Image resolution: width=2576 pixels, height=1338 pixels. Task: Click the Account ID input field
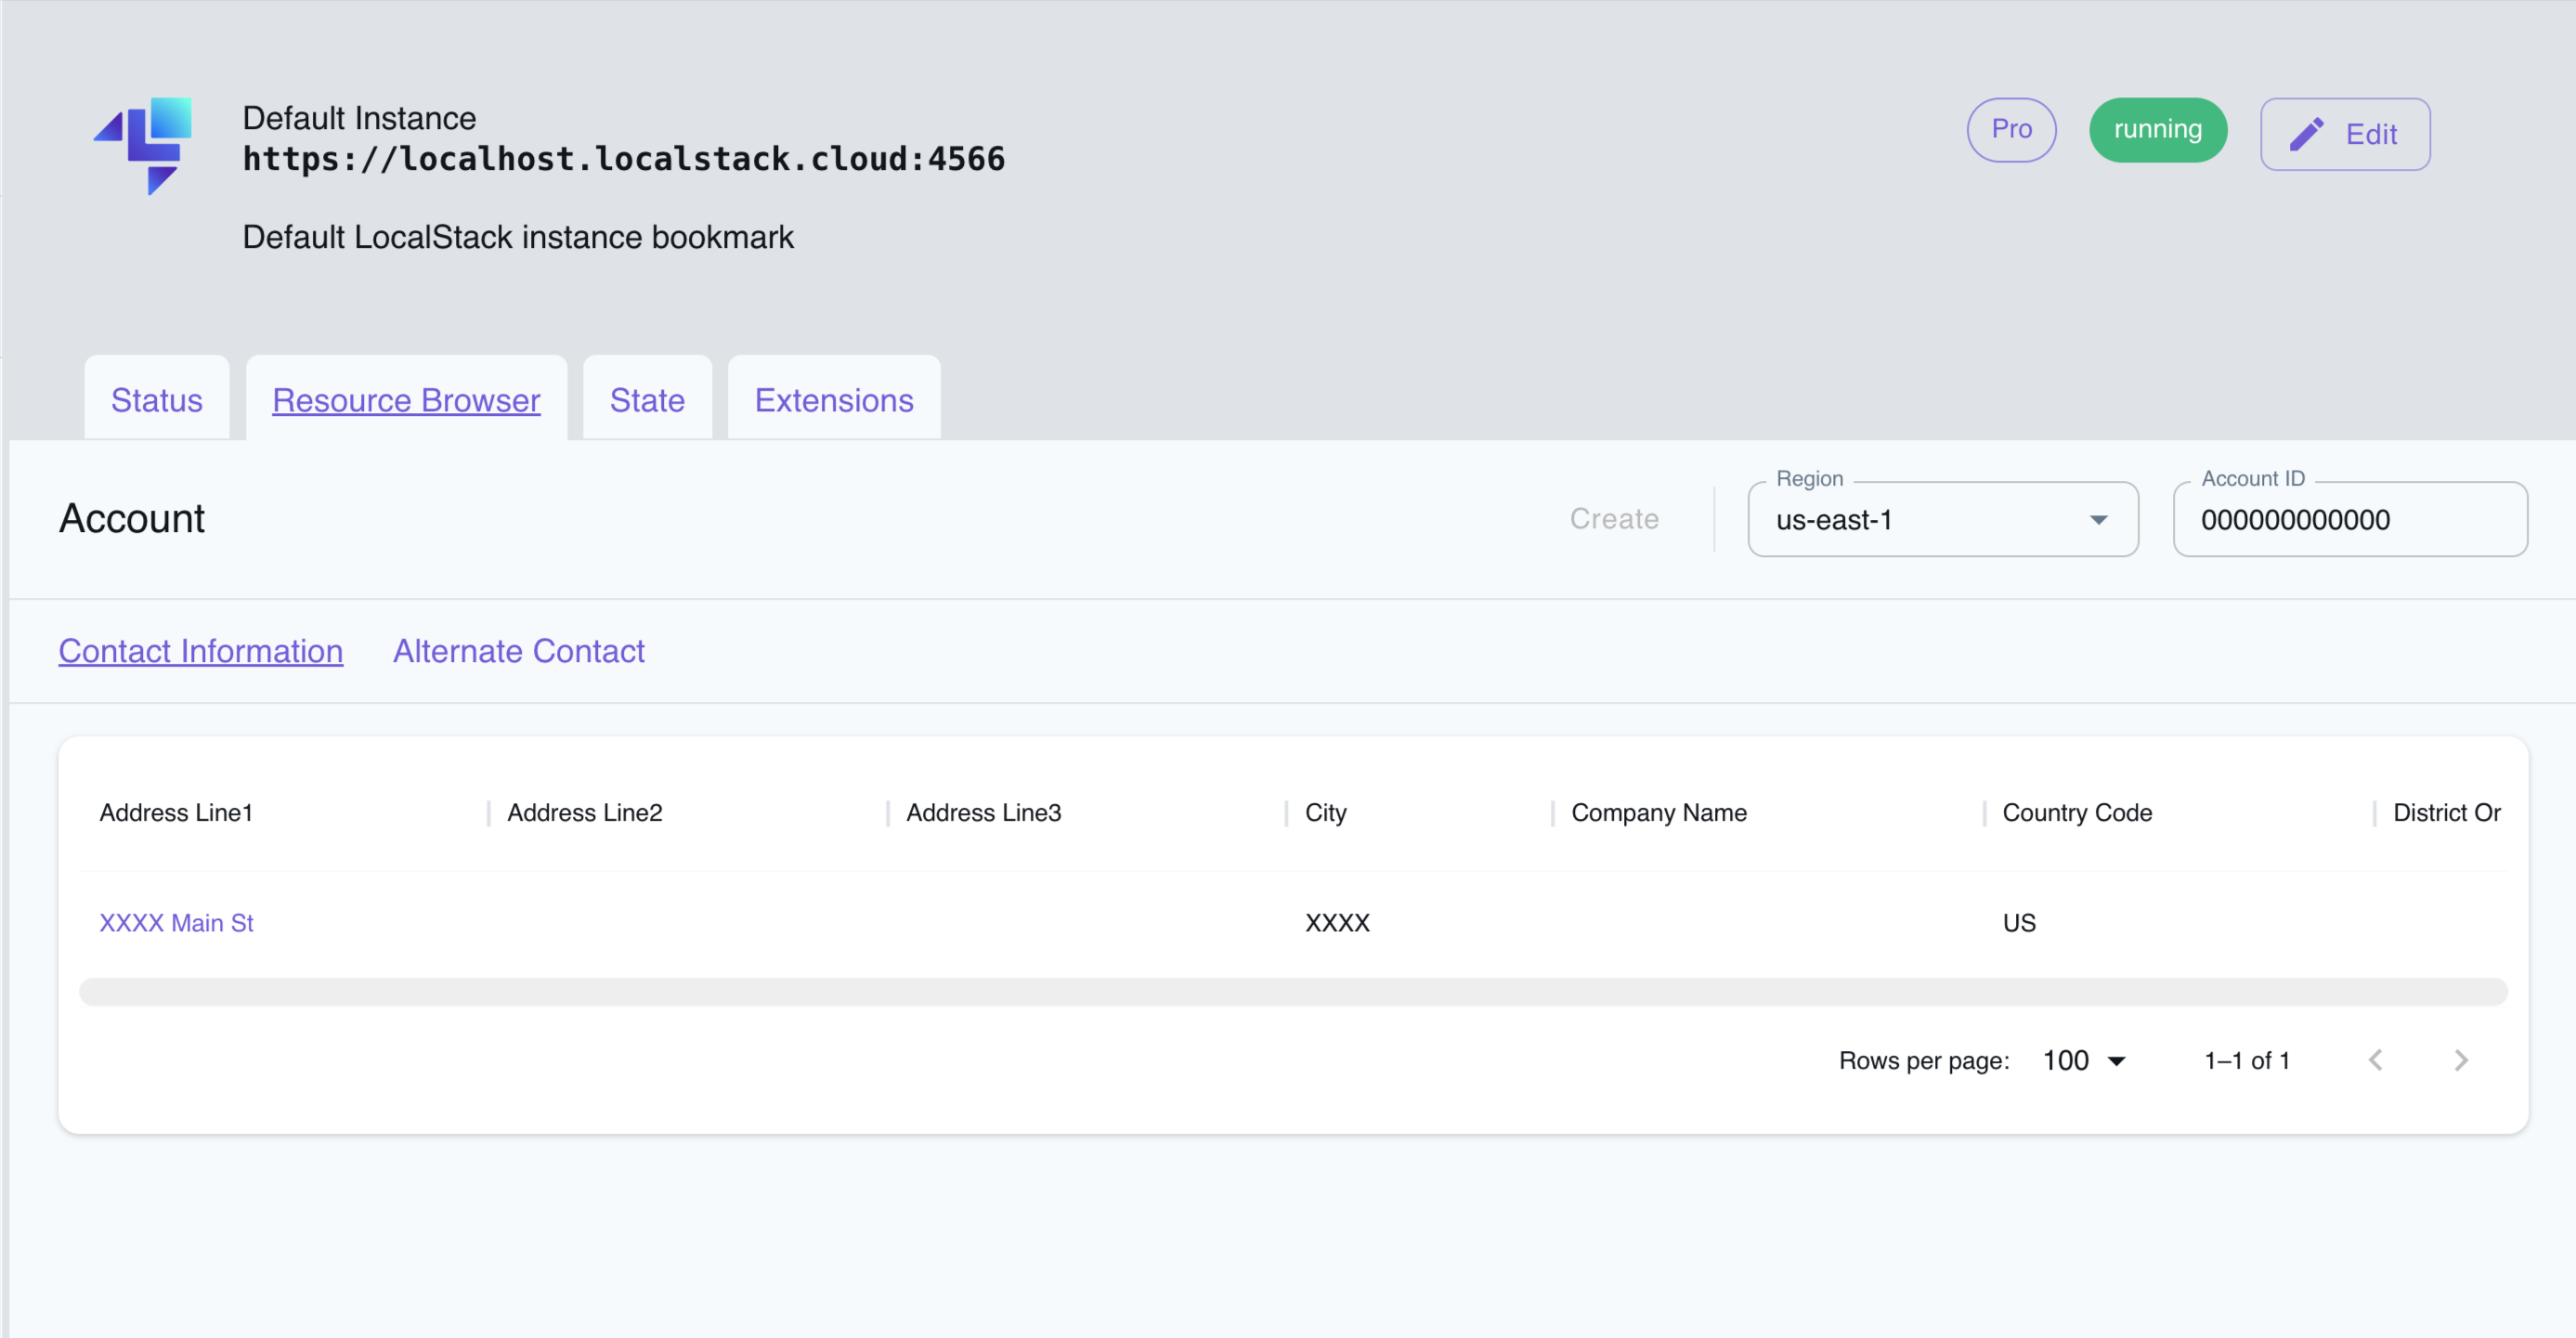point(2350,519)
